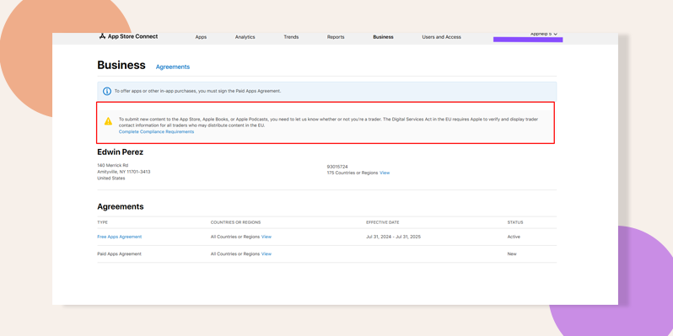Click the COUNTRIES OR REGIONS column header
Image resolution: width=673 pixels, height=336 pixels.
tap(235, 222)
